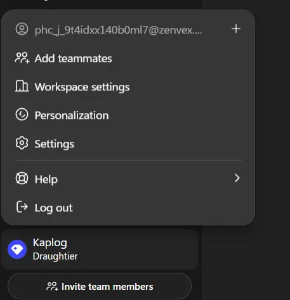The width and height of the screenshot is (290, 300).
Task: Open Settings menu entry
Action: coord(128,144)
